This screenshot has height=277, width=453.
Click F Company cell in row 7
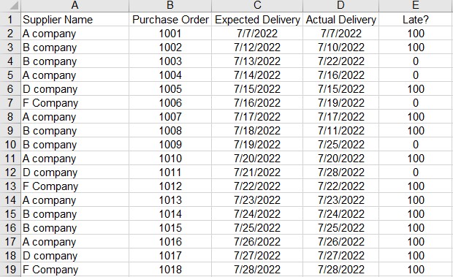75,102
